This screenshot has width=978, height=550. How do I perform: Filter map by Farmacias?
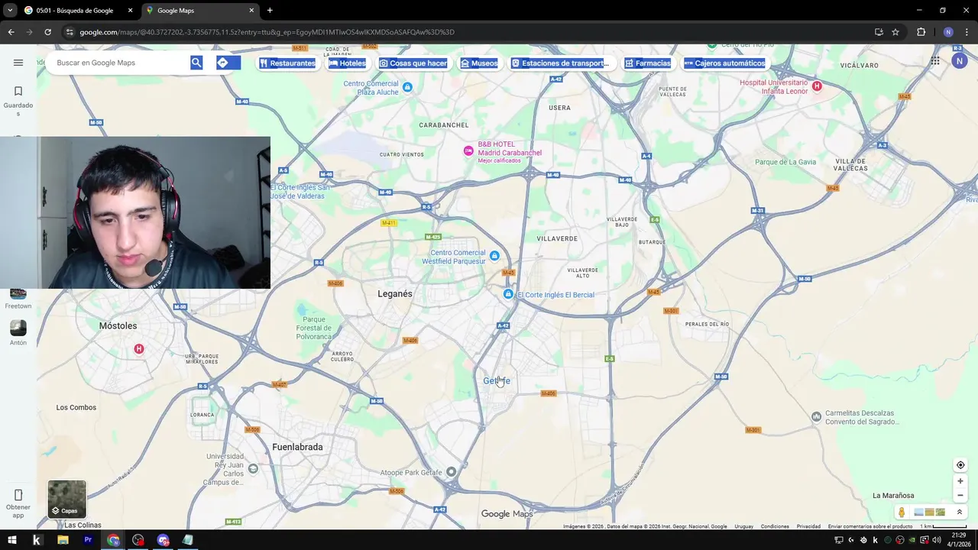click(648, 63)
